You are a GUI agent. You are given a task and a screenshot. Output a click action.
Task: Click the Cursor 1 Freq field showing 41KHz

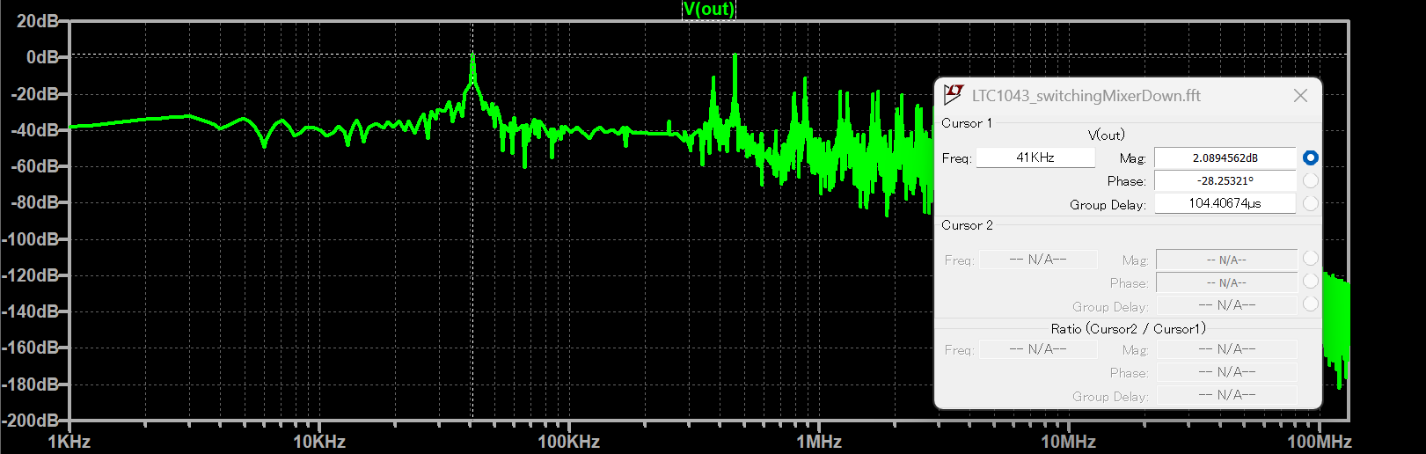[1035, 157]
